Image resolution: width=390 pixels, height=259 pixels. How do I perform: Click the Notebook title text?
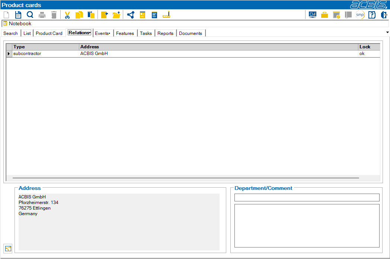(20, 23)
